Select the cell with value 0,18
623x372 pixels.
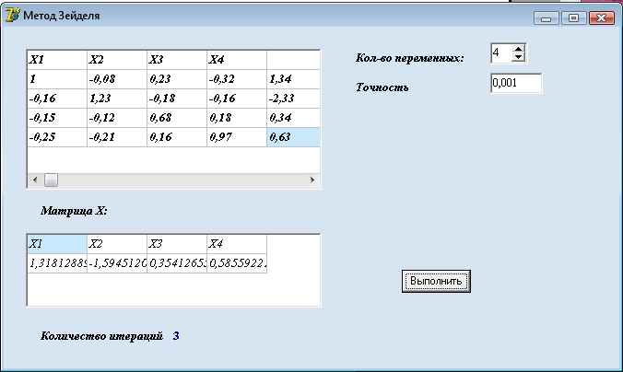(x=237, y=118)
